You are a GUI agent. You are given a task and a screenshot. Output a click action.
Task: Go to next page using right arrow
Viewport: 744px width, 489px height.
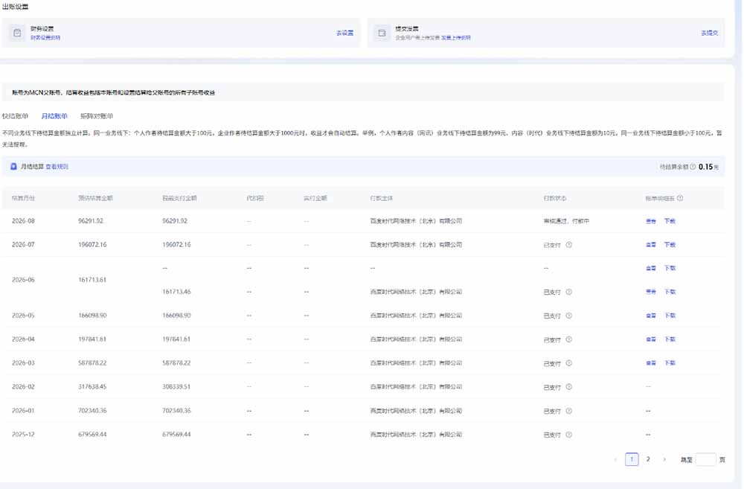click(x=664, y=459)
